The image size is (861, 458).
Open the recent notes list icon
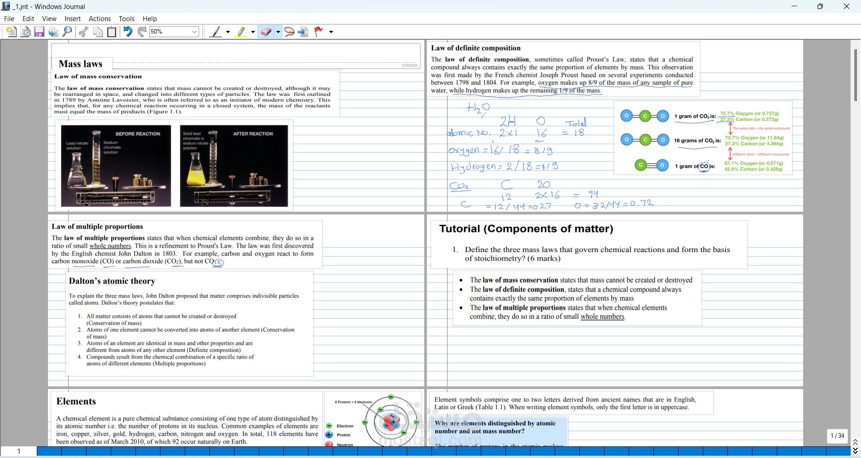[26, 32]
